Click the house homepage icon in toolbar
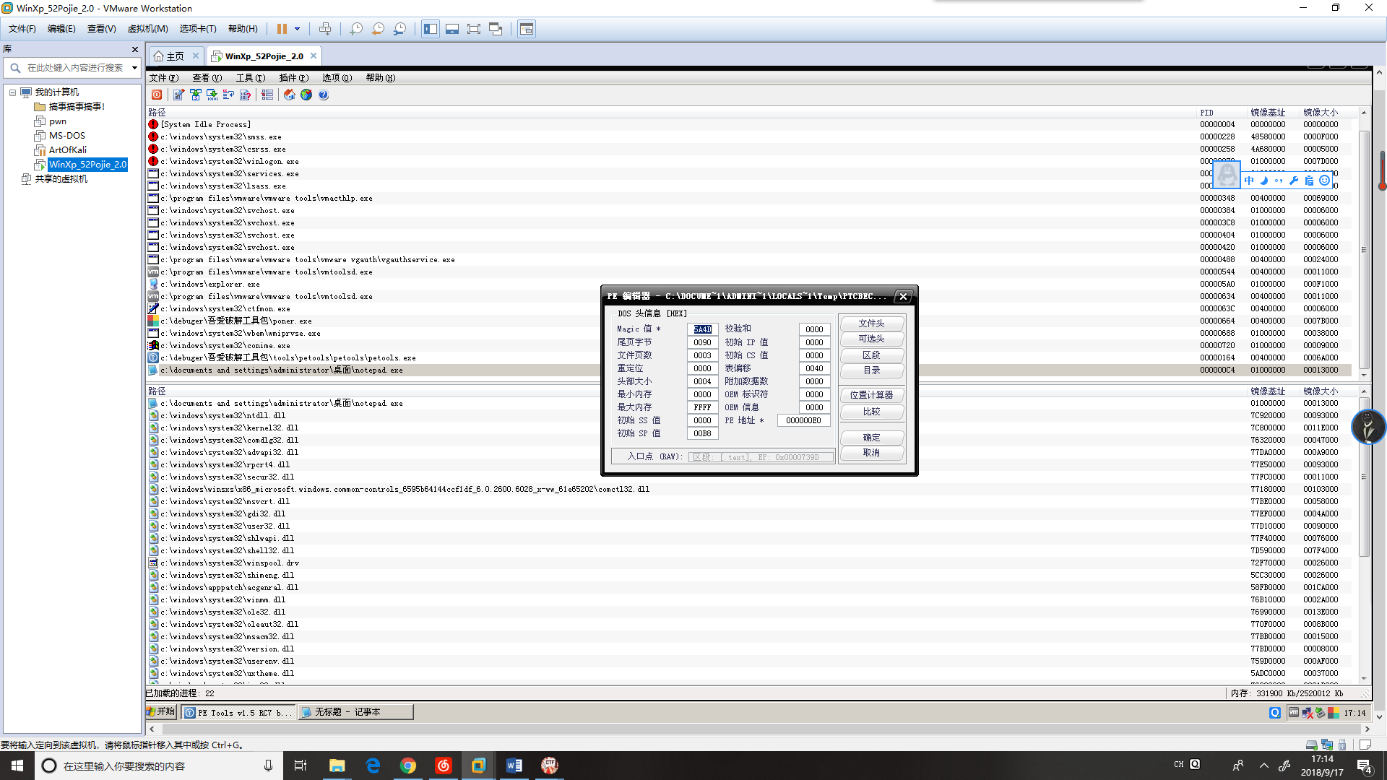1387x780 pixels. [x=290, y=95]
